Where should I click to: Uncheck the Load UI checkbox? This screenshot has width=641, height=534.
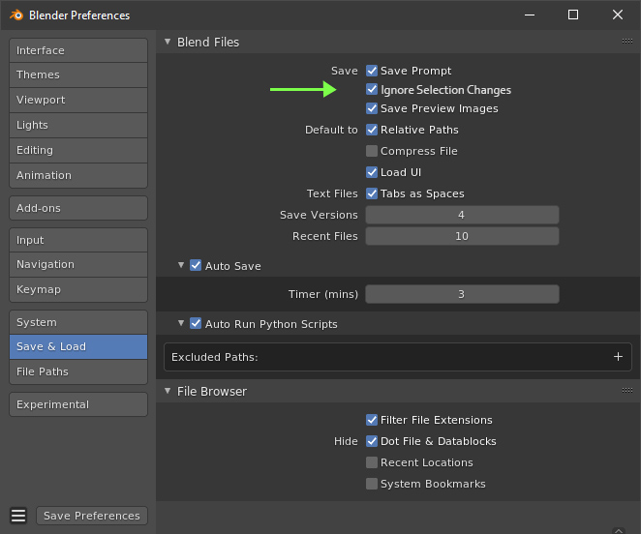point(372,172)
